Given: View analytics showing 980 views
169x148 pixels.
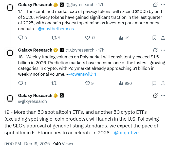Looking at the screenshot, I should coord(121,83).
